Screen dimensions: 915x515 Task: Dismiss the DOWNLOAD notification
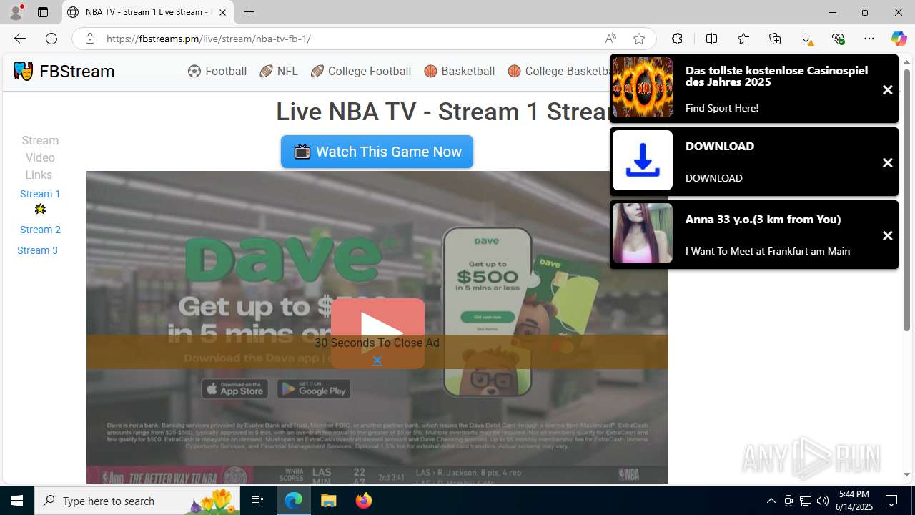[x=887, y=162]
